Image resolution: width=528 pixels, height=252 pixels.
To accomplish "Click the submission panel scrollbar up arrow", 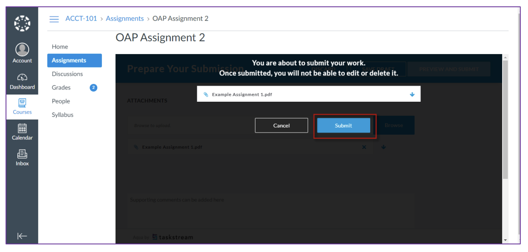I will point(505,57).
